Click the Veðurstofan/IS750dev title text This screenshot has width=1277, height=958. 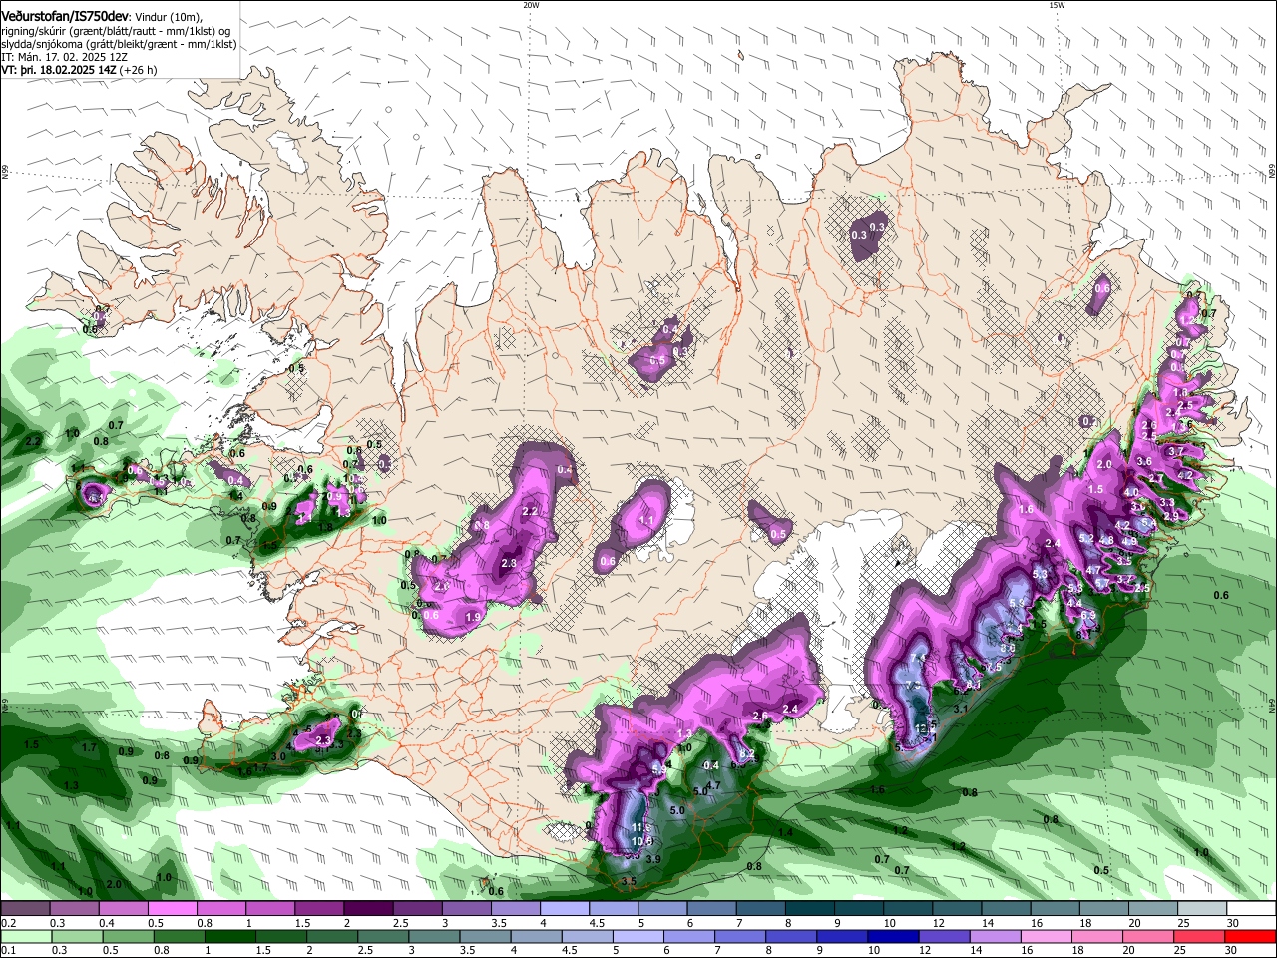pyautogui.click(x=65, y=16)
